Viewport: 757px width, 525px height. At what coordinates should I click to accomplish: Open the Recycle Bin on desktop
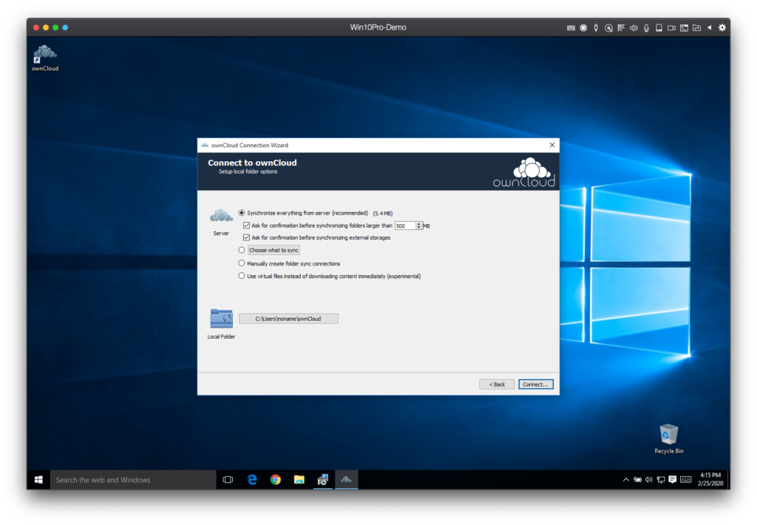click(x=668, y=438)
